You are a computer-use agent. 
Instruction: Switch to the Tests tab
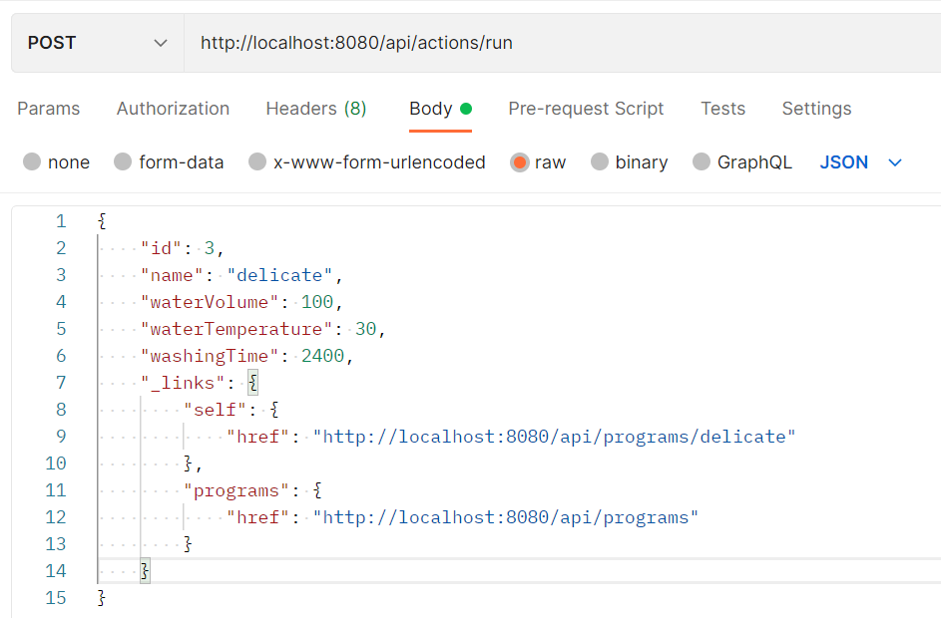(722, 108)
